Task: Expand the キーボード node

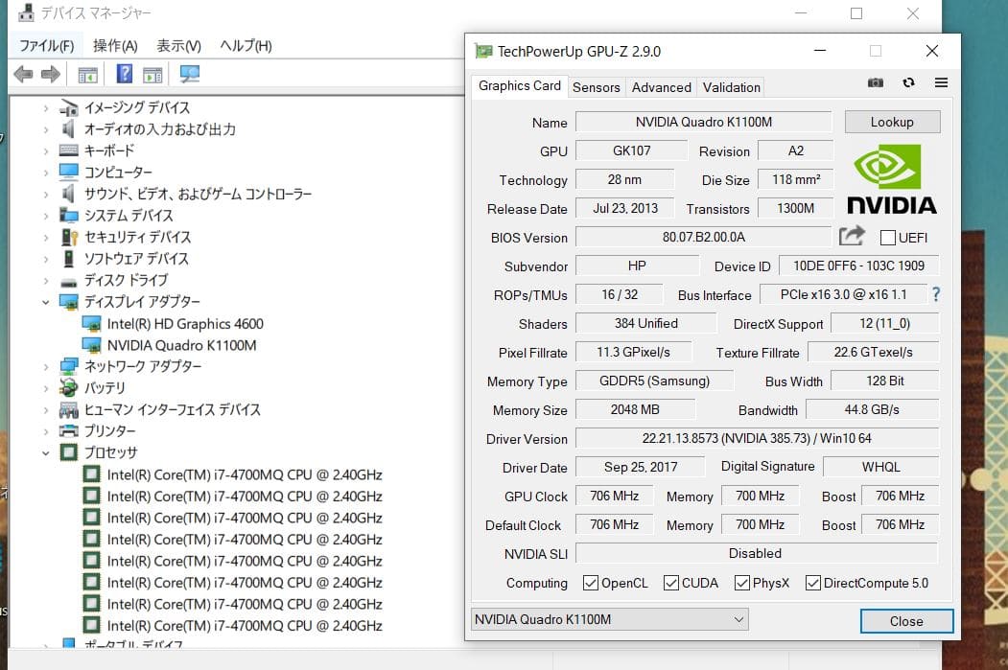Action: point(46,150)
